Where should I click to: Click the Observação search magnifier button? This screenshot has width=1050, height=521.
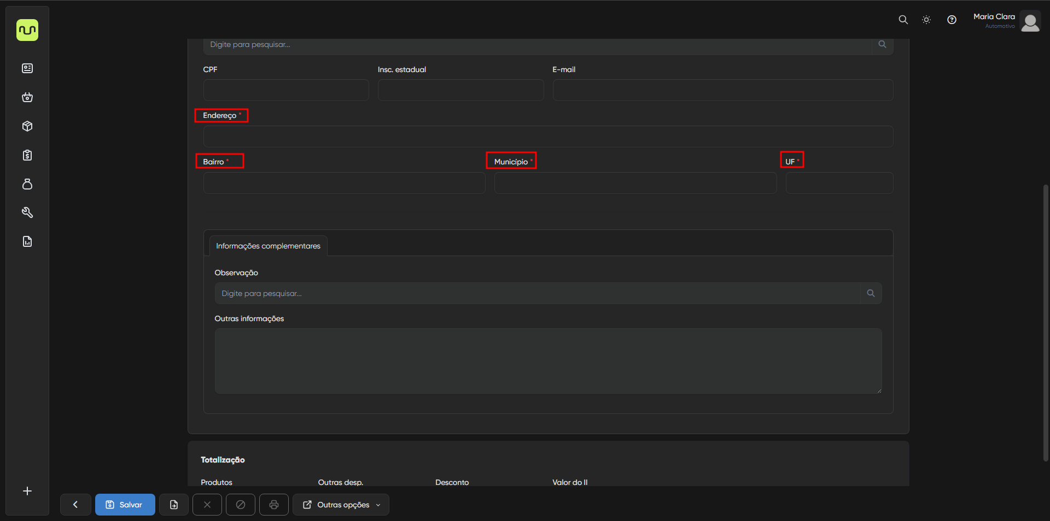(871, 293)
